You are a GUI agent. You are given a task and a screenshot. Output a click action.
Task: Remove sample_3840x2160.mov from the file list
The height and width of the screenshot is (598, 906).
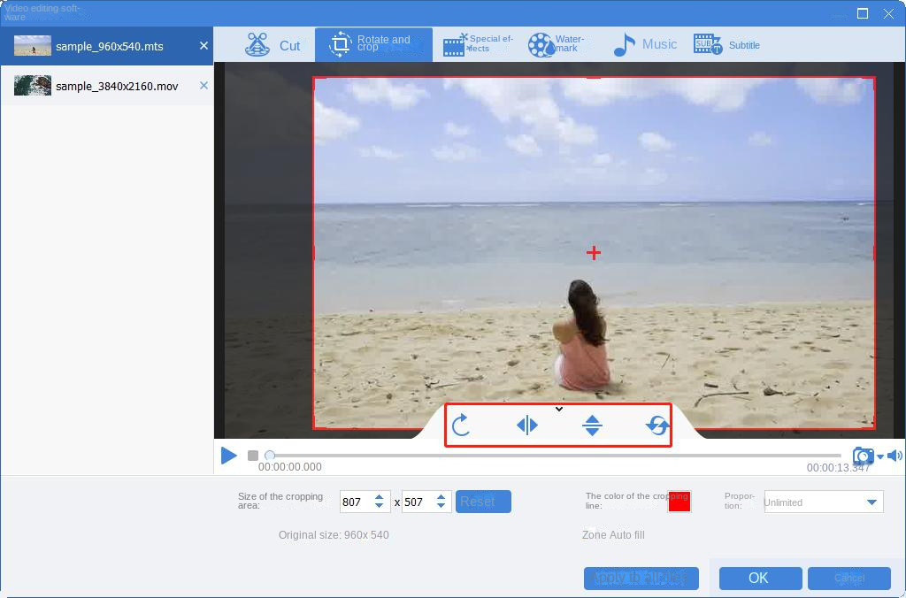tap(203, 86)
